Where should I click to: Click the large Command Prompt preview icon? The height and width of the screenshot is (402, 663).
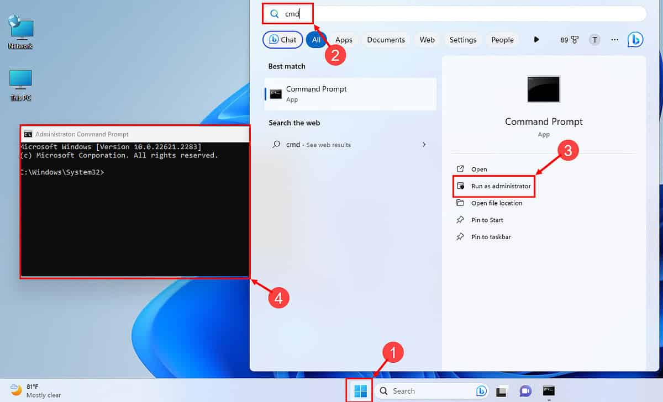coord(543,89)
